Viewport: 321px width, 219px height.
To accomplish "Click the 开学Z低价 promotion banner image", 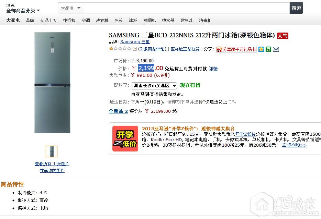I will [125, 138].
